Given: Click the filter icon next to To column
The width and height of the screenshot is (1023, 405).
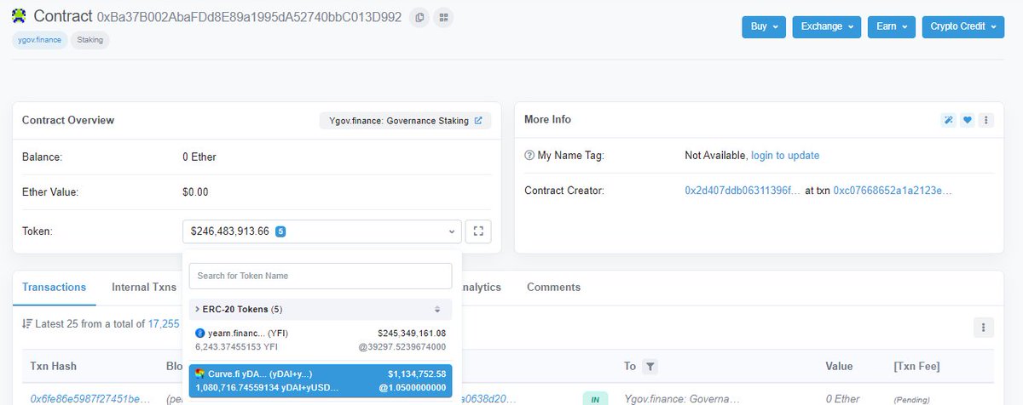Looking at the screenshot, I should pos(650,367).
